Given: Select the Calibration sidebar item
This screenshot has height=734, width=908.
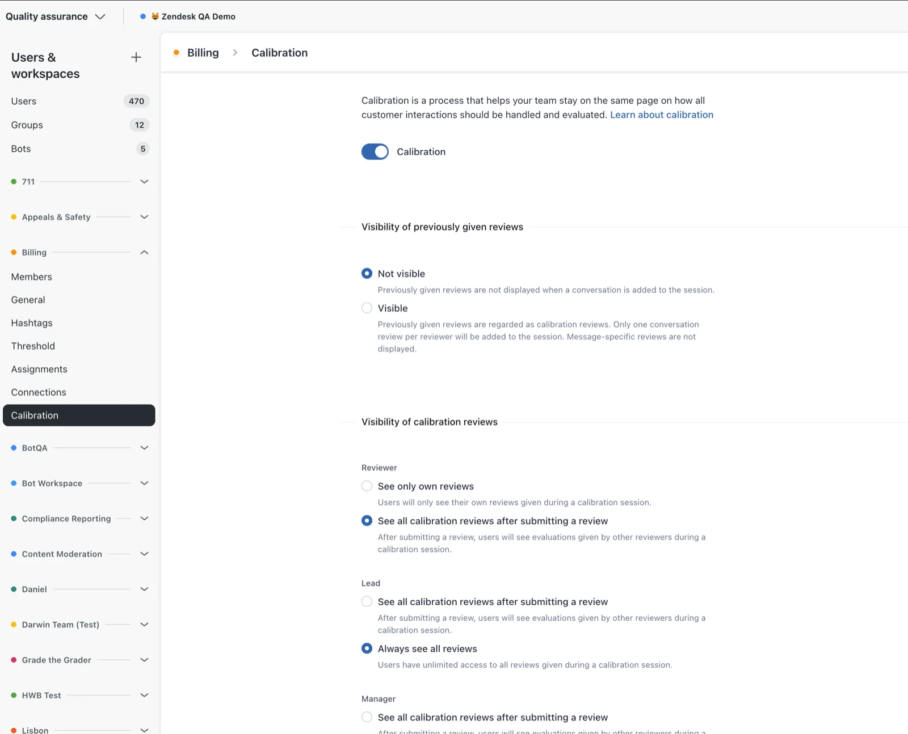Looking at the screenshot, I should 79,415.
